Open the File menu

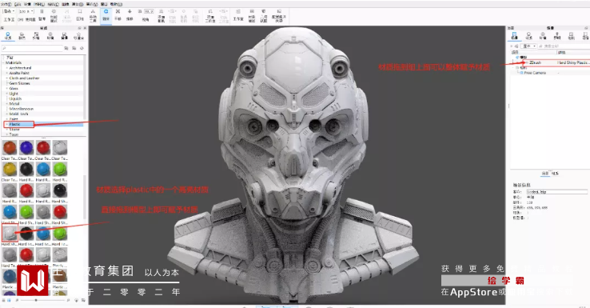pyautogui.click(x=6, y=4)
